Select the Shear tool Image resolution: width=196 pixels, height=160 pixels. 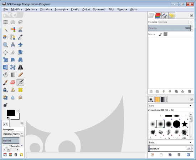[x=13, y=60]
